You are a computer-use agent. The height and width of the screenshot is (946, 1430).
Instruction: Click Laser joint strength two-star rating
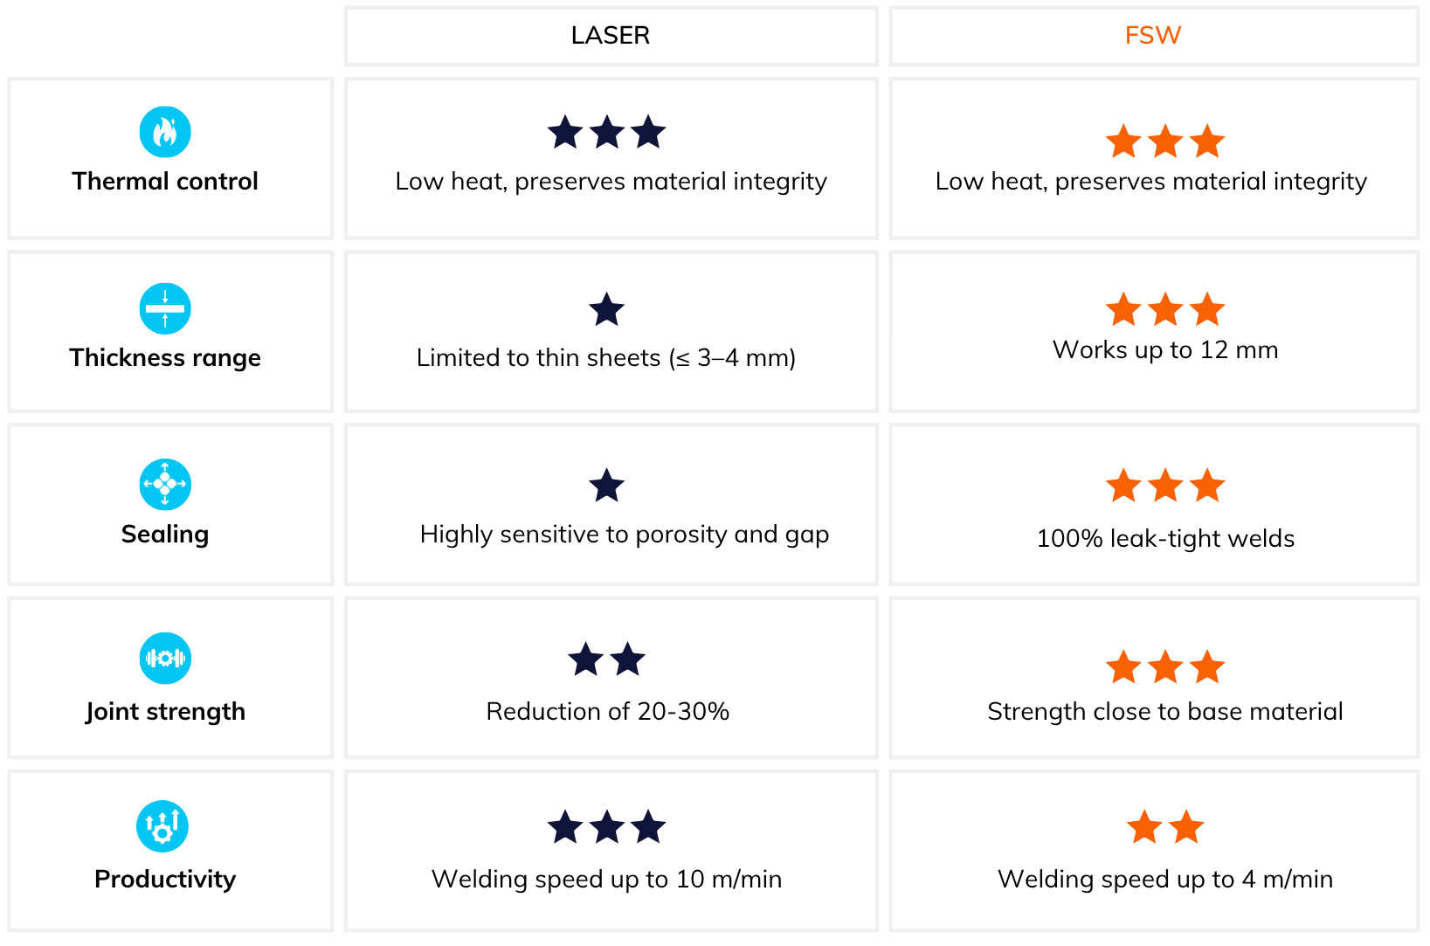pyautogui.click(x=606, y=660)
